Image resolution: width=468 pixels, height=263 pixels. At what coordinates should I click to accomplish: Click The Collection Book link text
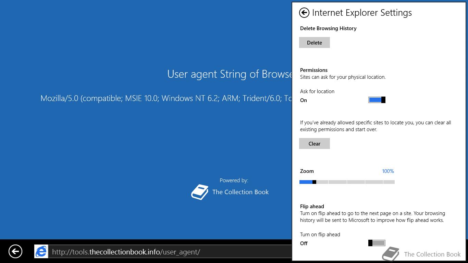pyautogui.click(x=241, y=192)
